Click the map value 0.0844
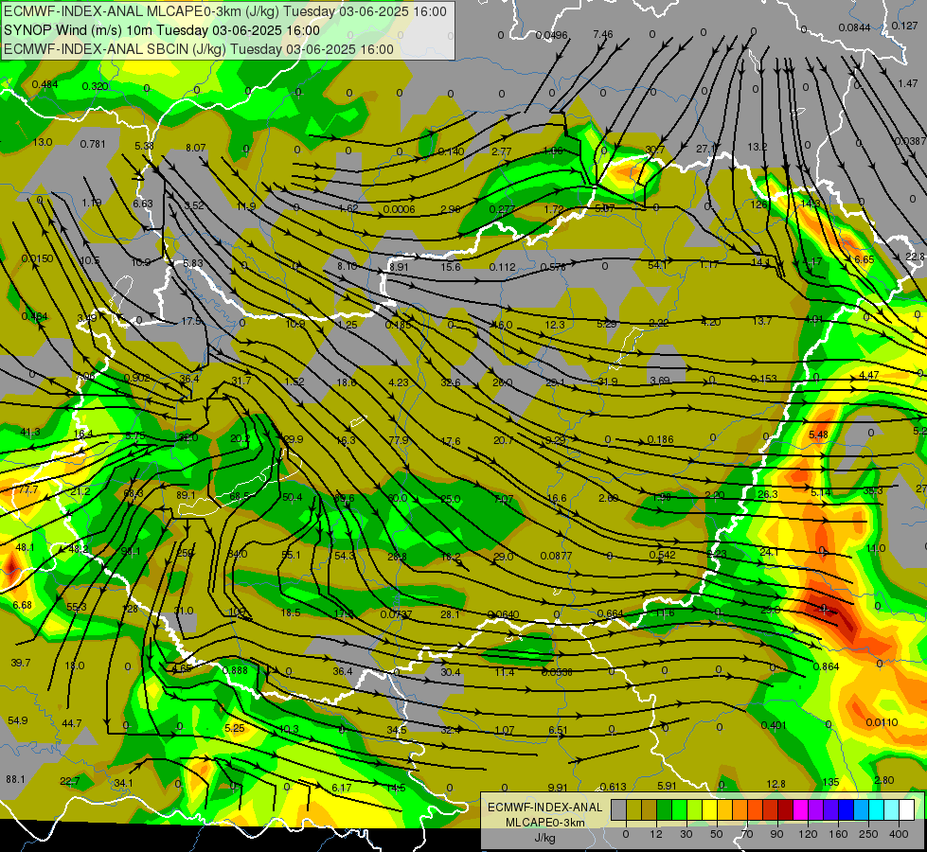927x852 pixels. (854, 27)
